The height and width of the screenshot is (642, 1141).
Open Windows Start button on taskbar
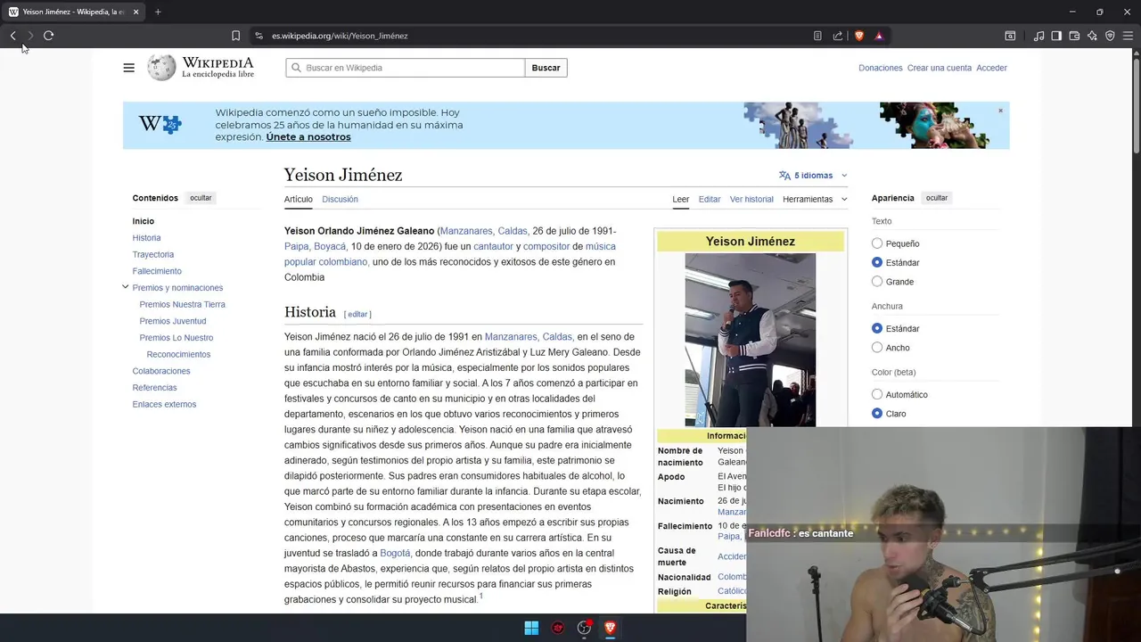[531, 628]
